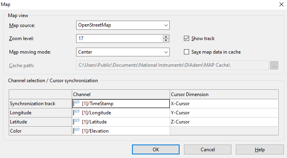Click the numeric channel icon beside Elevation
This screenshot has height=158, width=287.
[x=76, y=131]
